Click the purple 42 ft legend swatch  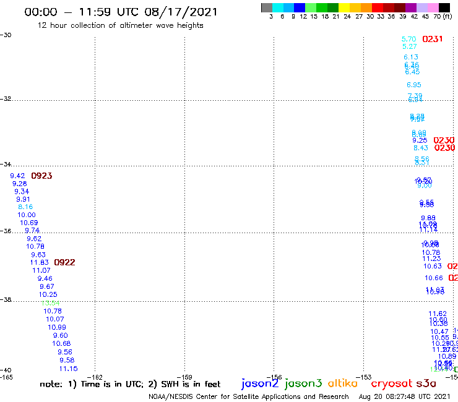tap(411, 7)
